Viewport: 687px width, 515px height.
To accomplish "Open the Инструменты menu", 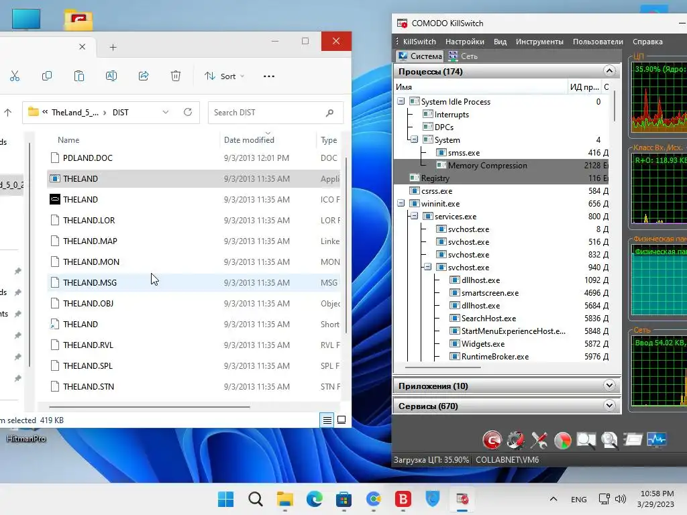I will point(539,42).
